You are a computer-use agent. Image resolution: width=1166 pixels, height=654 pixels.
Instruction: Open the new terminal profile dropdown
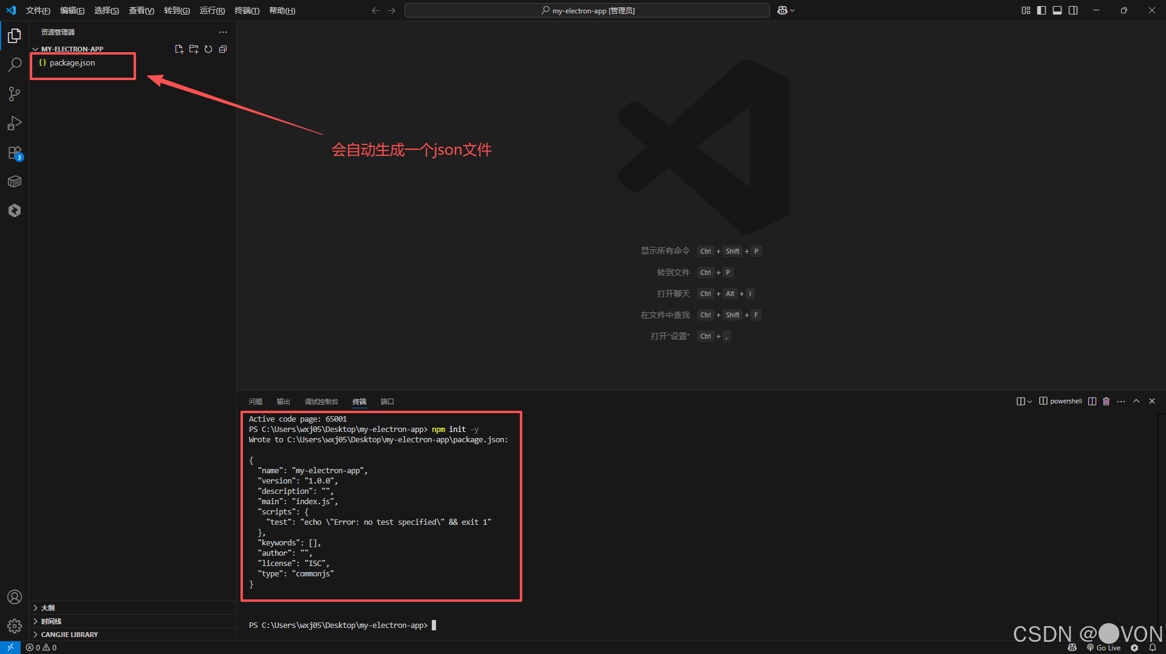pyautogui.click(x=1030, y=401)
